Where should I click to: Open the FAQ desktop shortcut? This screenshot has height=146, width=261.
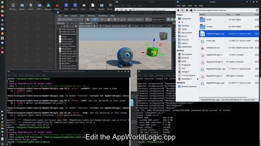[66, 6]
